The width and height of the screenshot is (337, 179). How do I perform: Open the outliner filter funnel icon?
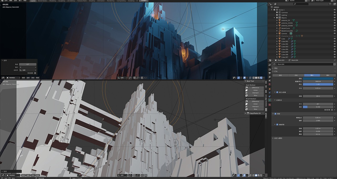pos(330,4)
